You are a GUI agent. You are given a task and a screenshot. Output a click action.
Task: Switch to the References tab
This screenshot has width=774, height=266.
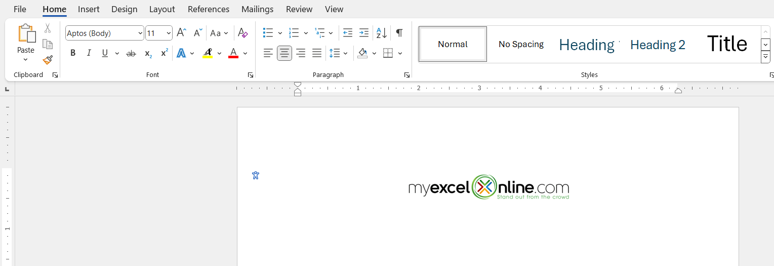(x=209, y=9)
